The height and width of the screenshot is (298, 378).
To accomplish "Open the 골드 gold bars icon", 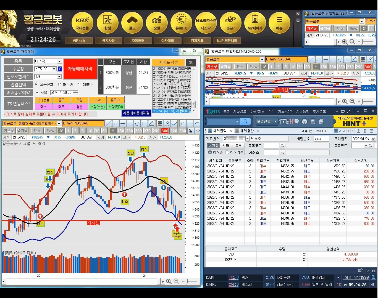I will point(132,23).
